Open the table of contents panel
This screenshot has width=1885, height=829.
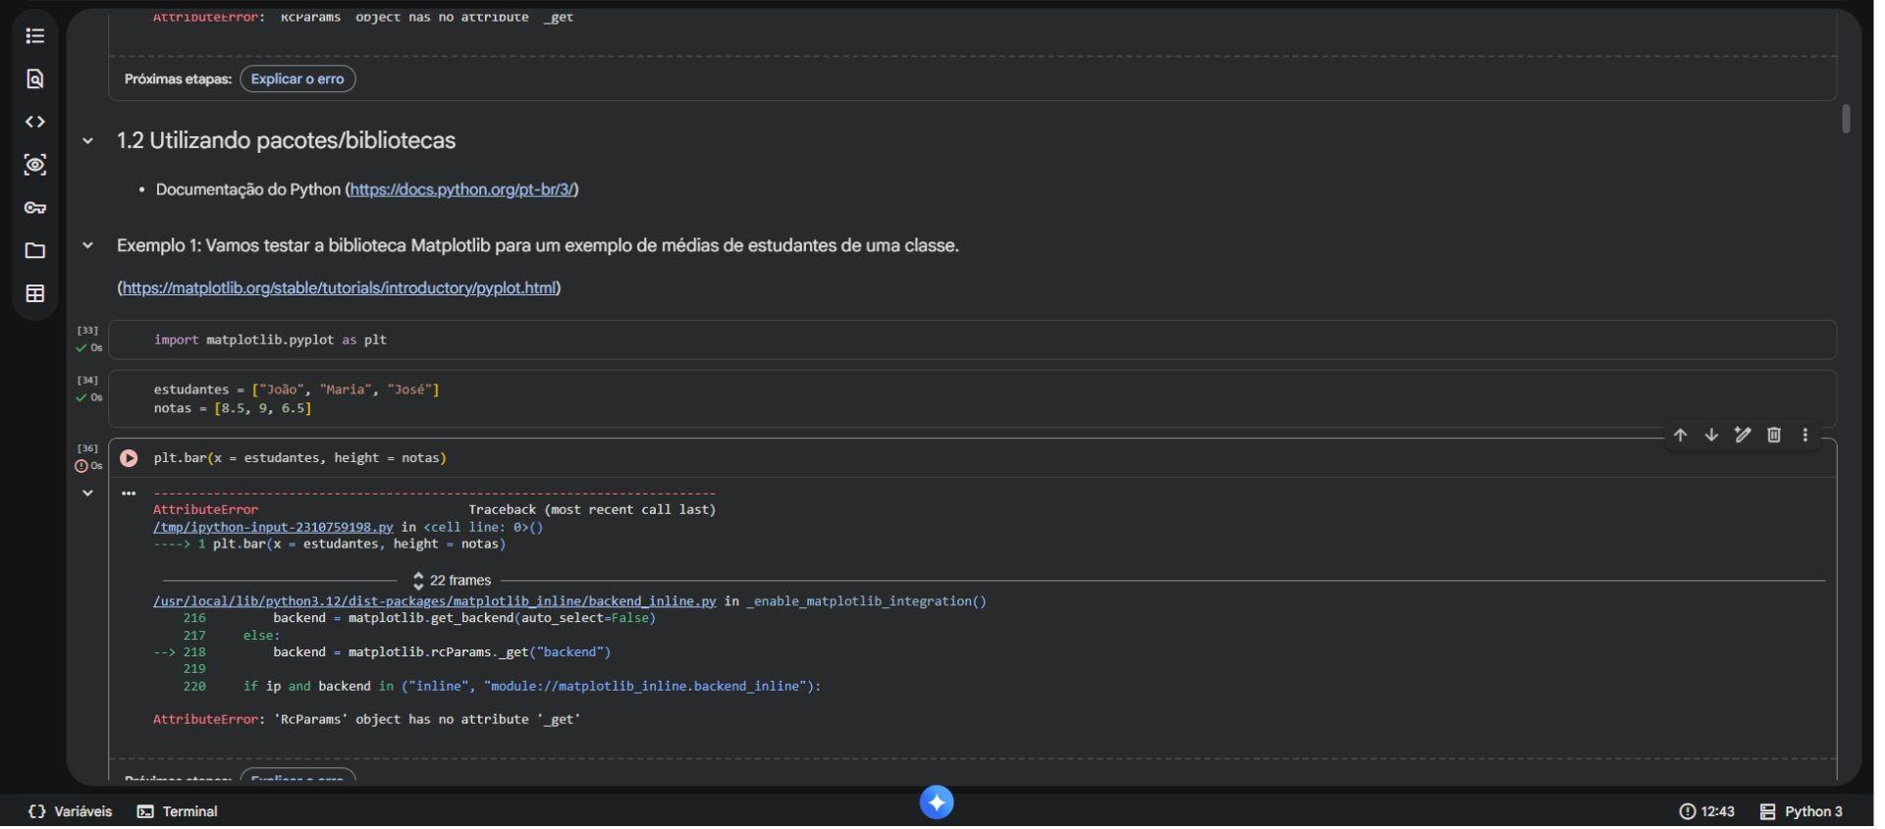pyautogui.click(x=35, y=36)
